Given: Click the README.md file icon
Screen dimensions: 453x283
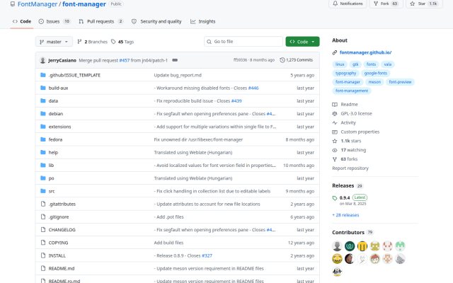Looking at the screenshot, I should tap(43, 268).
